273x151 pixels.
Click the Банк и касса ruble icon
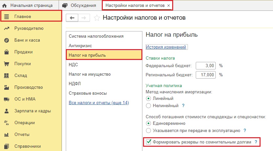click(7, 40)
